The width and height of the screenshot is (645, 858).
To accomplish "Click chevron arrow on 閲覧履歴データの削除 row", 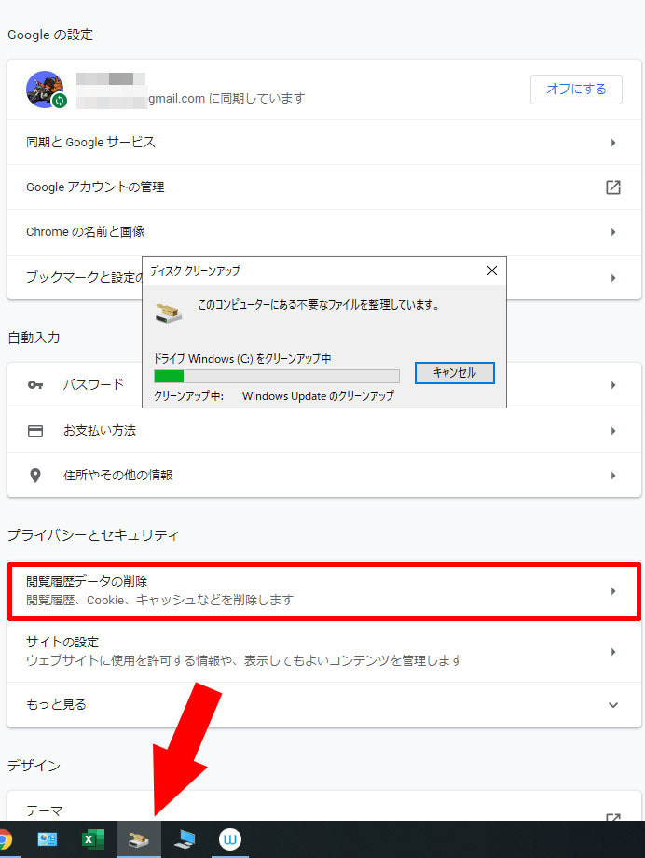I will [613, 591].
